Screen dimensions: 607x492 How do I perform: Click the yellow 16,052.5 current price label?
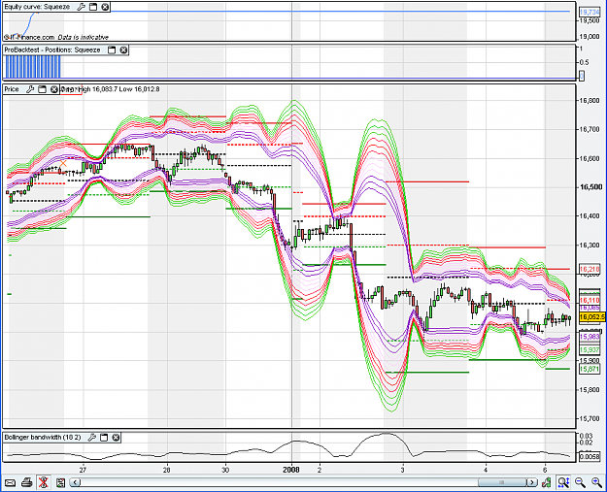tap(591, 317)
